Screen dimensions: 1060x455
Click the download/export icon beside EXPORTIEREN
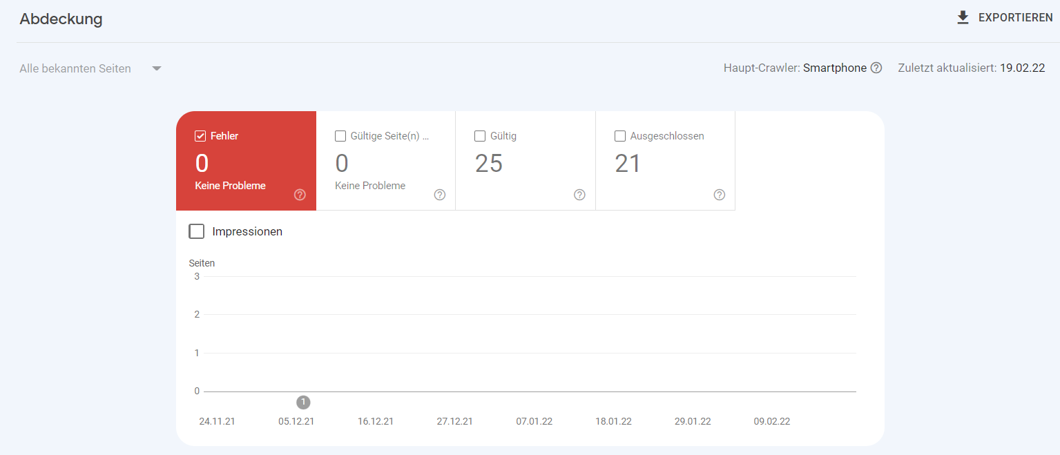click(x=962, y=17)
